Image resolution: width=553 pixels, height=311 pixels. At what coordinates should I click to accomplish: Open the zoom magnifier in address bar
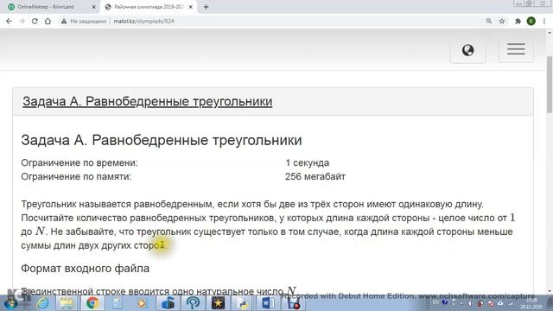click(x=489, y=21)
